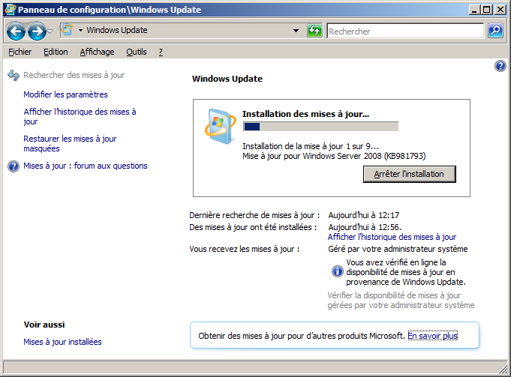Open the recent pages dropdown arrow
511x377 pixels.
click(50, 31)
